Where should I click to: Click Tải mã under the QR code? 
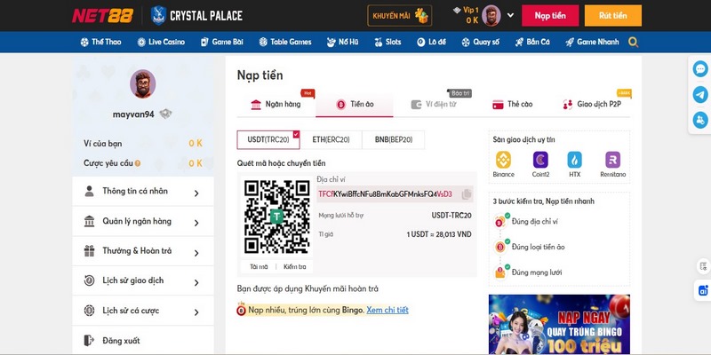coord(259,267)
